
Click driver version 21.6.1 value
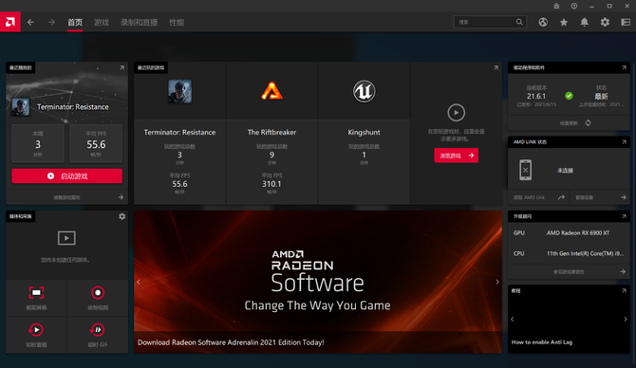(x=536, y=96)
